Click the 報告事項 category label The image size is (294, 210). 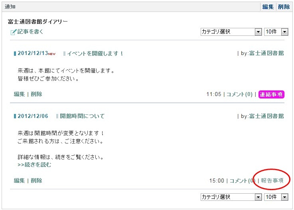pos(272,181)
